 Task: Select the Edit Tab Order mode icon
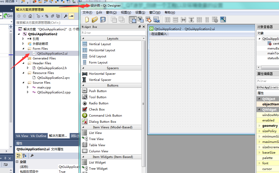[157, 20]
